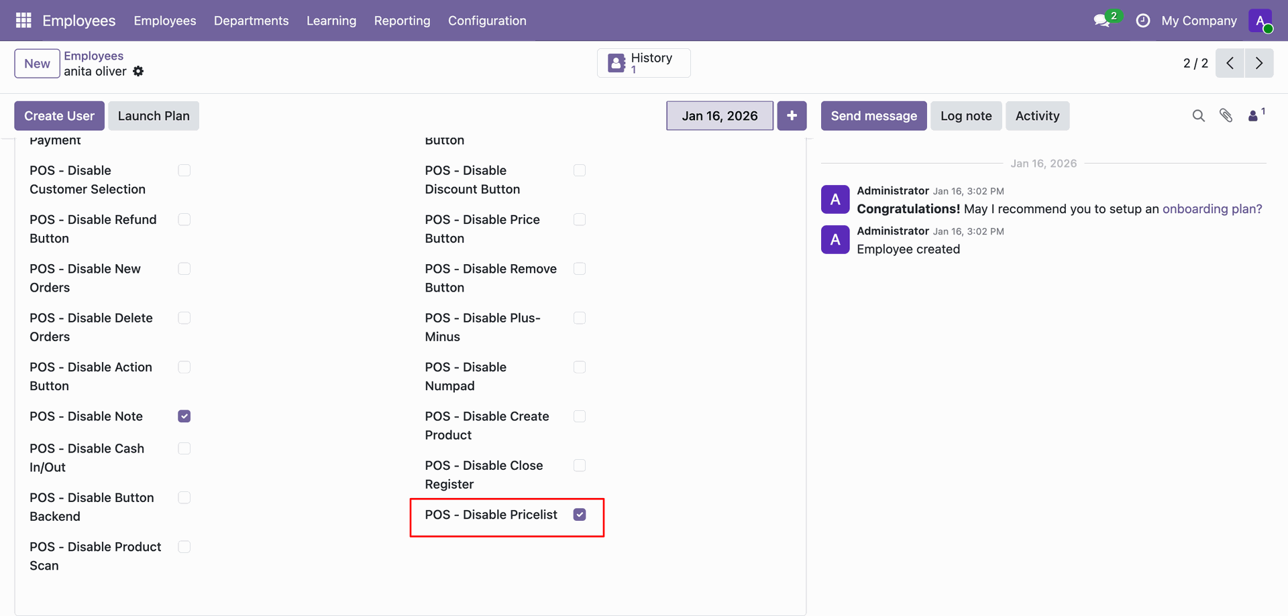Search messages with the magnifier icon

[x=1198, y=116]
